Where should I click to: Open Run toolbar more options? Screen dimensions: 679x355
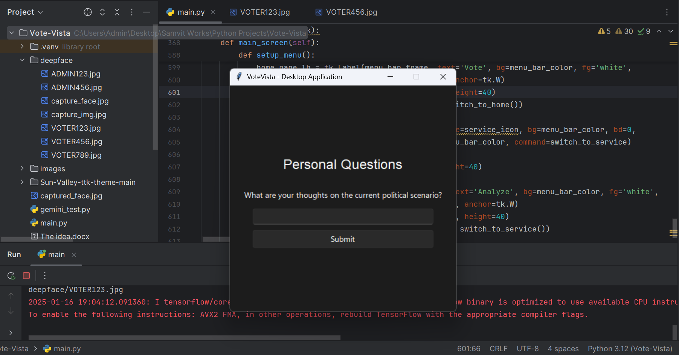45,276
